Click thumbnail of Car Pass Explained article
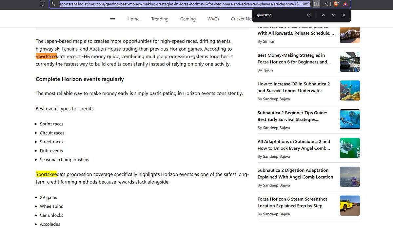 click(x=350, y=35)
